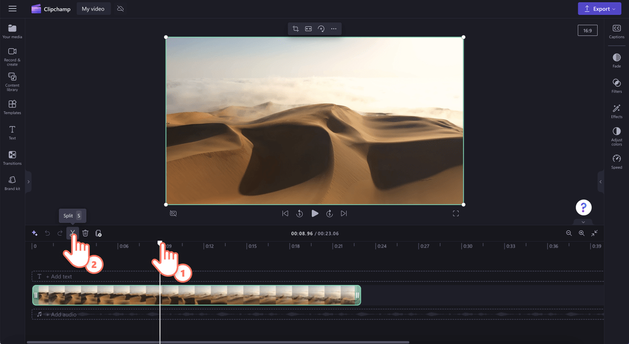The image size is (629, 344).
Task: Open the Templates panel
Action: point(12,107)
